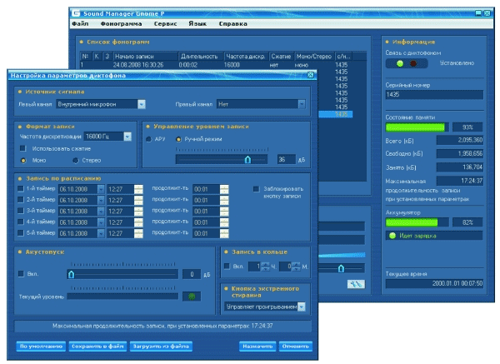Click the ring recording minutes stepper

click(296, 267)
